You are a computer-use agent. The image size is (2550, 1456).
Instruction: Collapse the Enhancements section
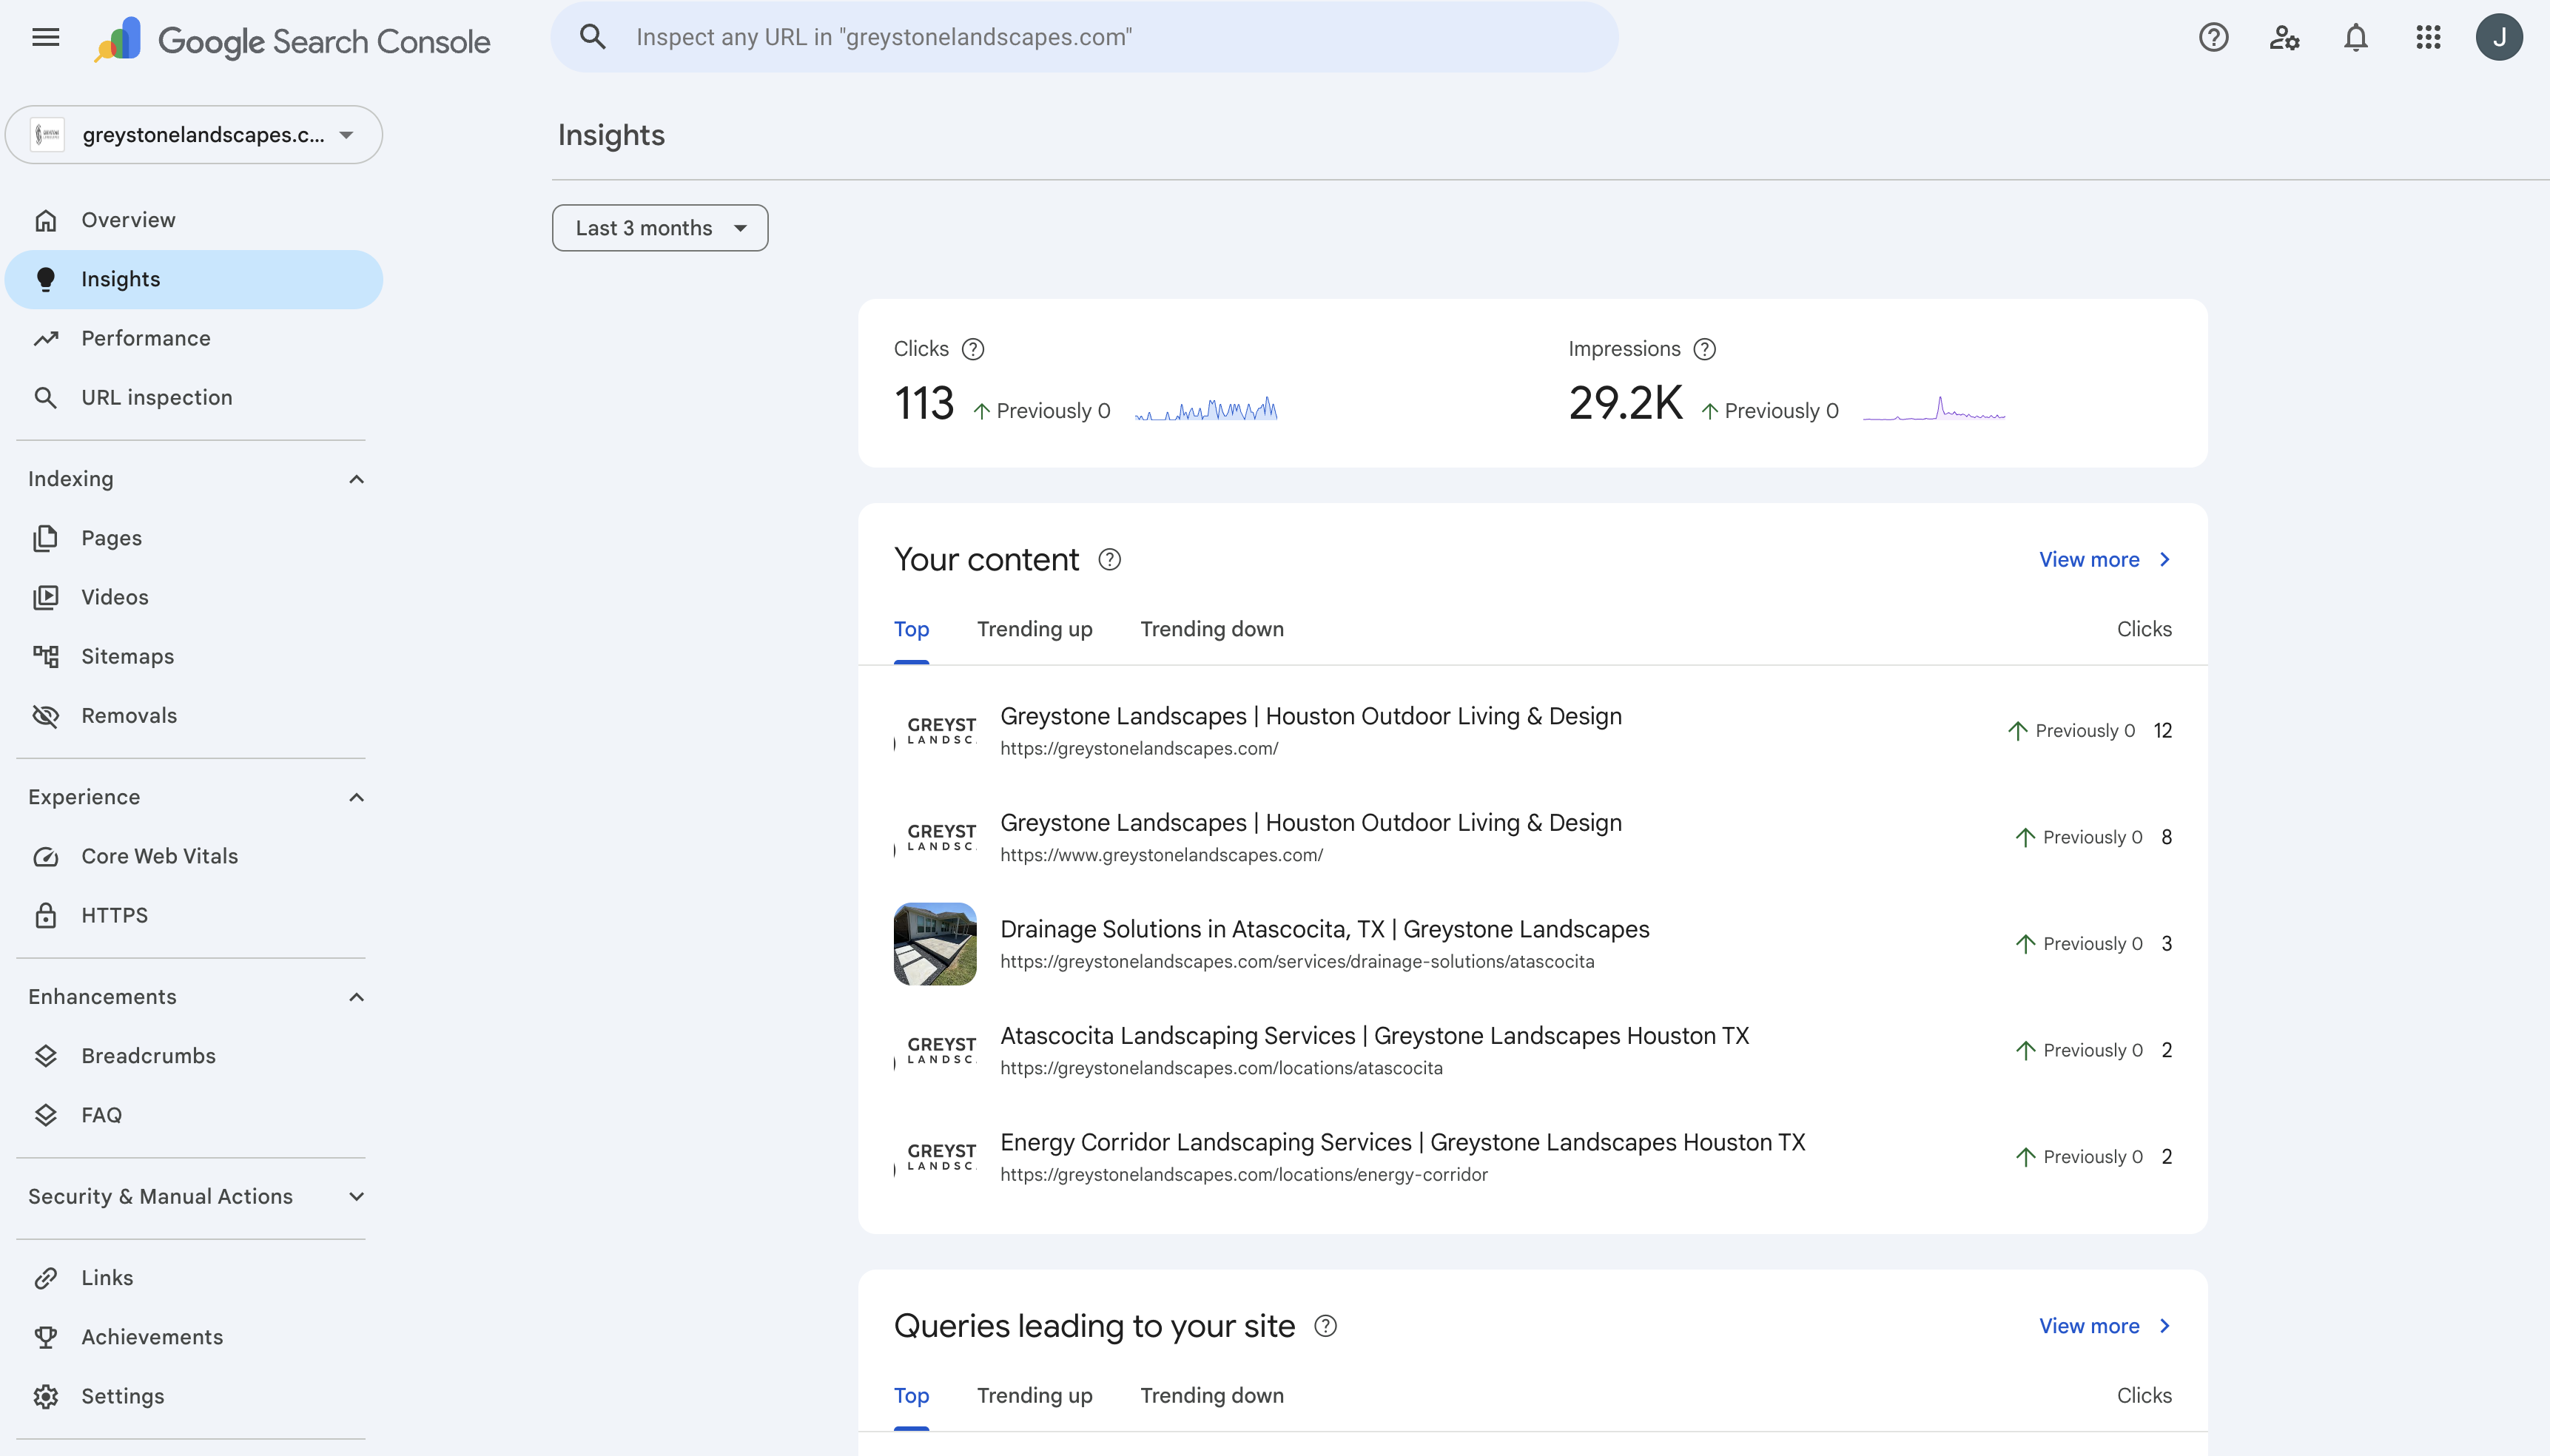click(356, 997)
